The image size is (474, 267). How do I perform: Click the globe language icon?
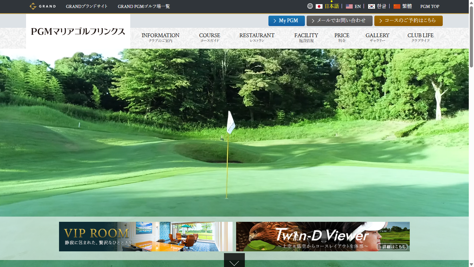[x=310, y=6]
